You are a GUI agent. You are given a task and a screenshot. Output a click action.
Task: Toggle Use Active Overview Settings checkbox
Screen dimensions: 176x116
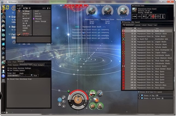coord(8,68)
